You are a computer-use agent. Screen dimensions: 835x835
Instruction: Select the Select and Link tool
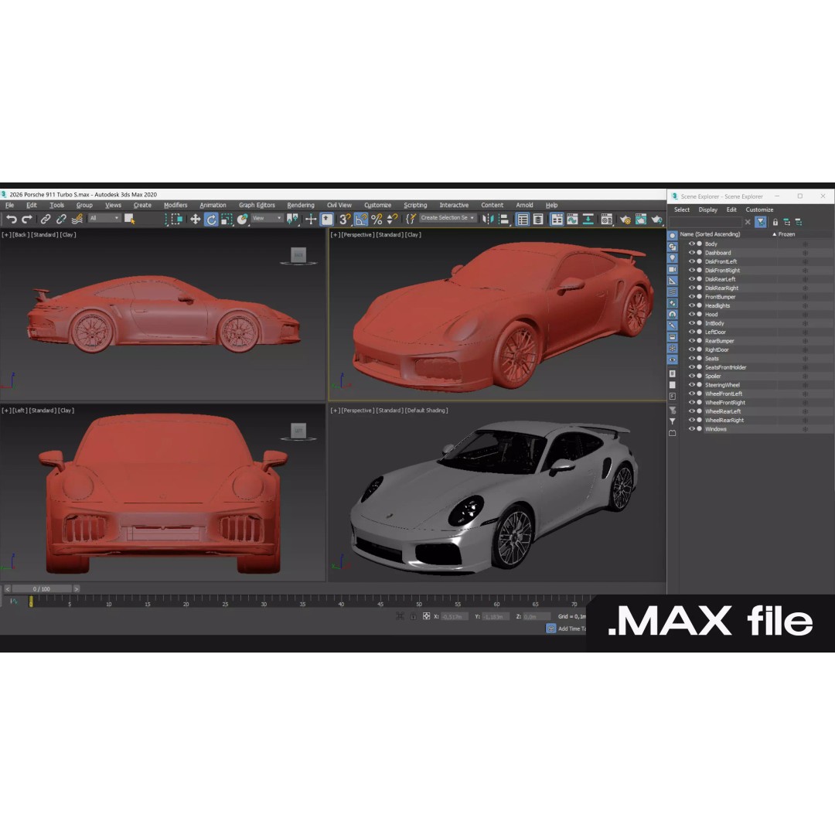pyautogui.click(x=46, y=219)
